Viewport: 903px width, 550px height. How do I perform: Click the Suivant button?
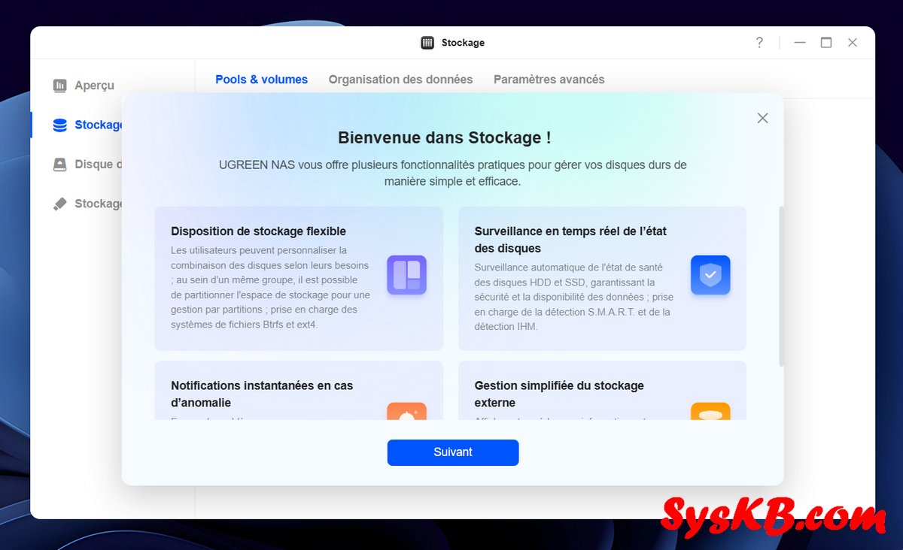[x=453, y=452]
